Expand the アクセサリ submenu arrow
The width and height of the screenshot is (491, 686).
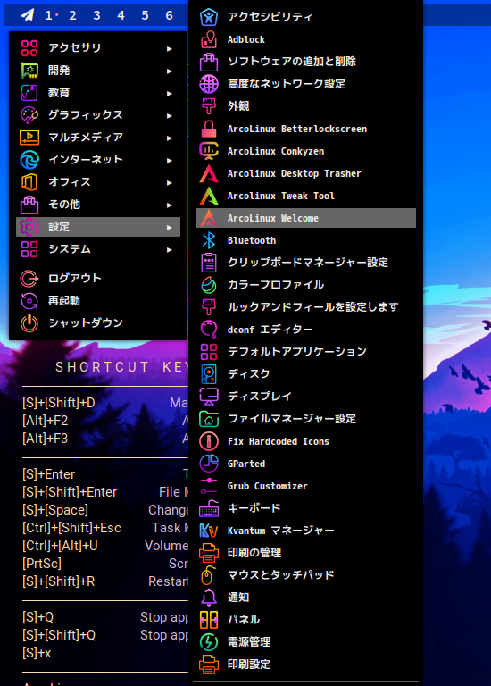(x=170, y=48)
